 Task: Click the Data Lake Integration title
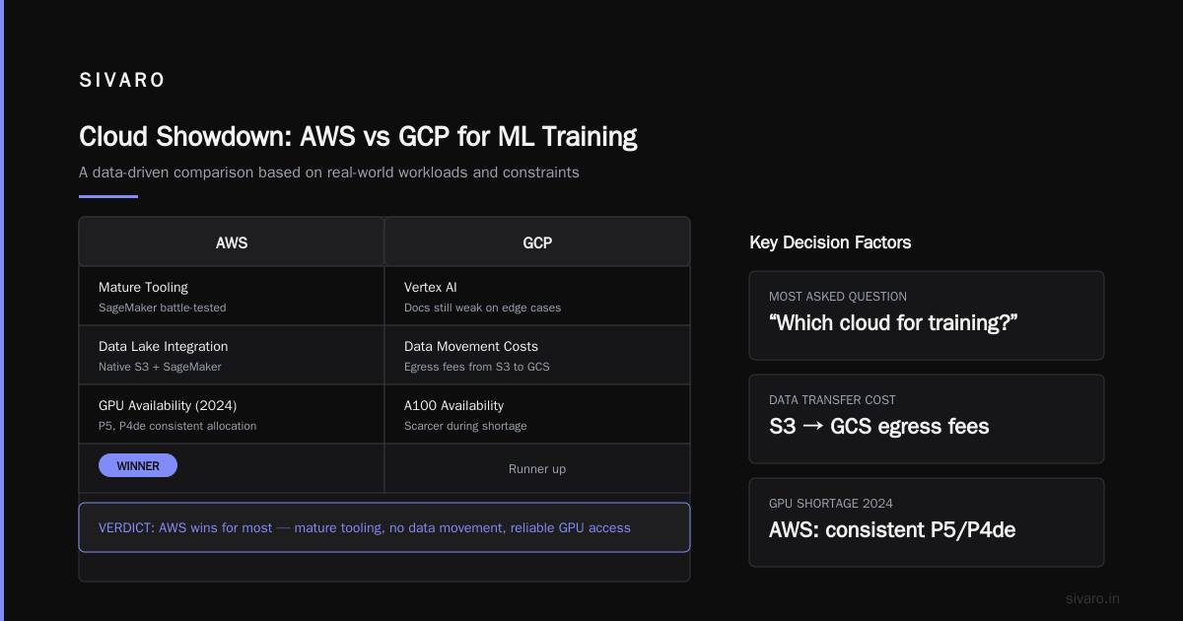click(x=164, y=347)
